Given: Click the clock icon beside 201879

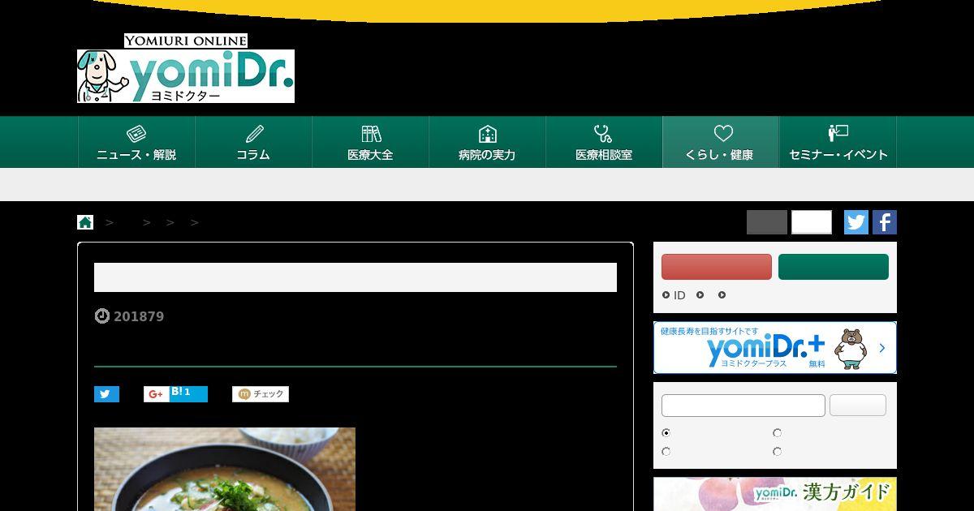Looking at the screenshot, I should (102, 316).
